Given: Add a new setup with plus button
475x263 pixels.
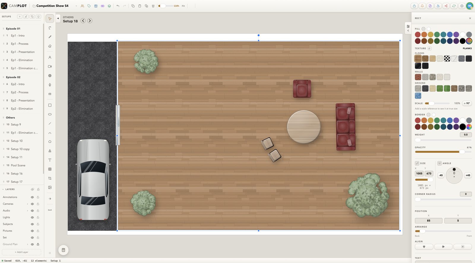Looking at the screenshot, I should (x=20, y=17).
